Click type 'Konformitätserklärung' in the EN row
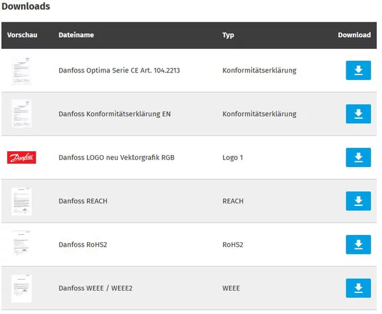The width and height of the screenshot is (382, 314). pos(260,114)
